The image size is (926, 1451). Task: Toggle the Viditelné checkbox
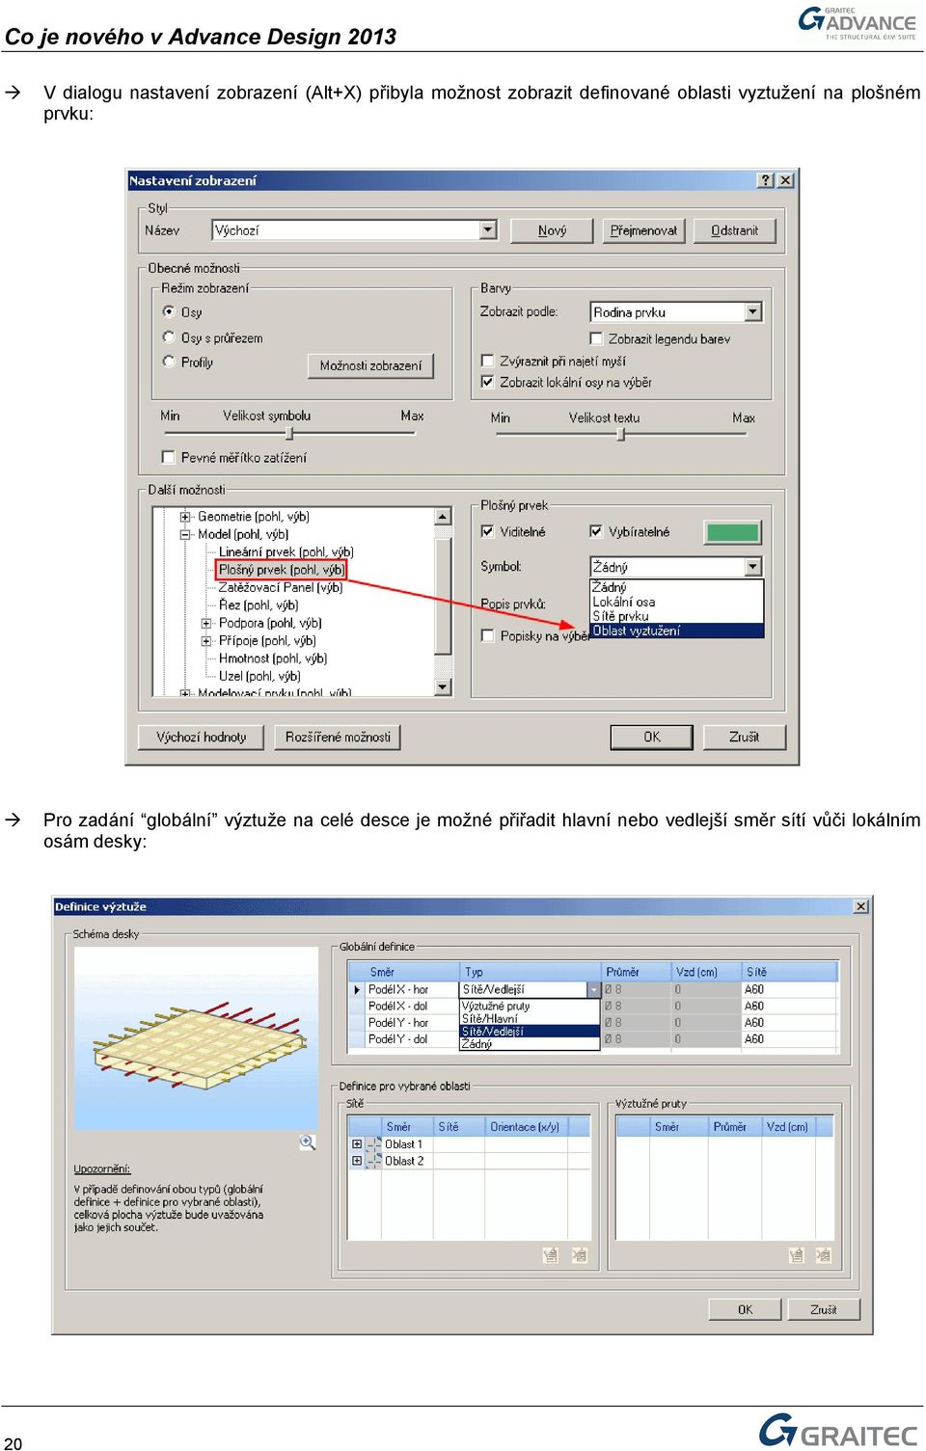(x=487, y=531)
